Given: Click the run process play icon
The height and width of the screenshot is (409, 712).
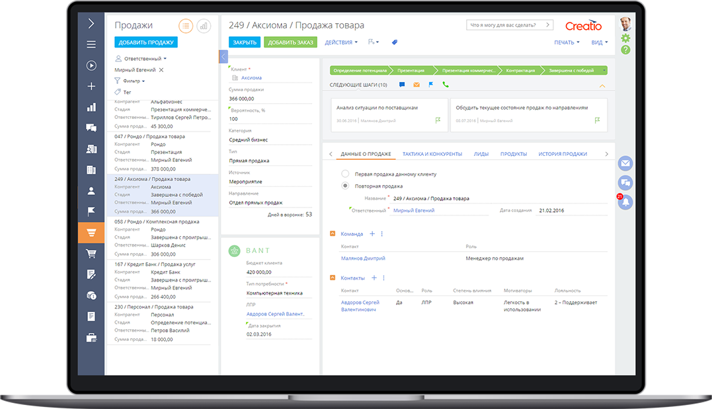Looking at the screenshot, I should (91, 65).
